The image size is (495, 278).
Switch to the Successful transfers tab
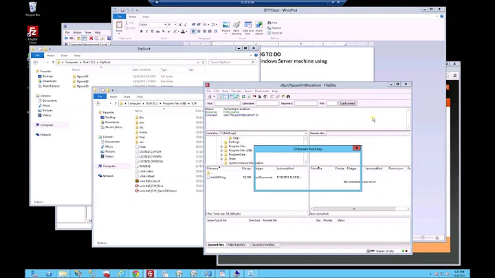point(263,245)
